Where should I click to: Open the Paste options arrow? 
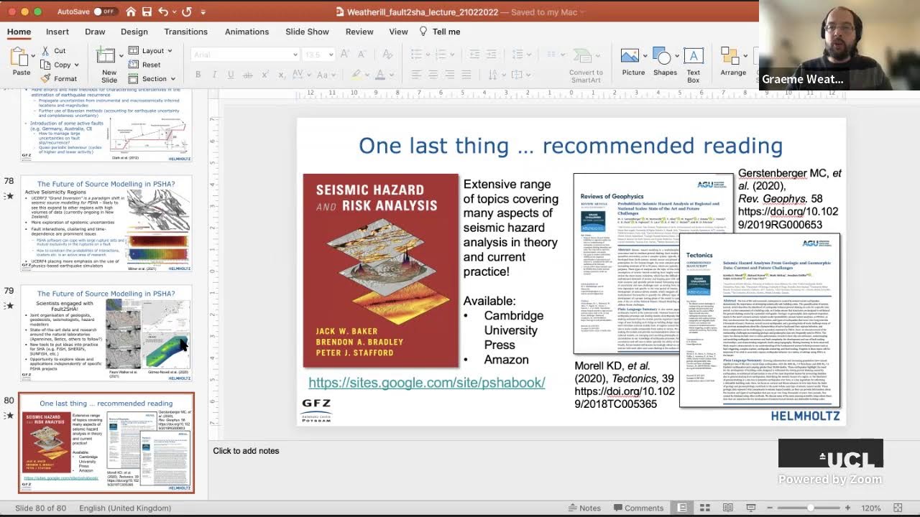coord(32,57)
